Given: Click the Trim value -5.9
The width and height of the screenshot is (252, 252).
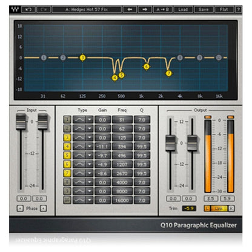Looking at the screenshot, I should pos(189,208).
